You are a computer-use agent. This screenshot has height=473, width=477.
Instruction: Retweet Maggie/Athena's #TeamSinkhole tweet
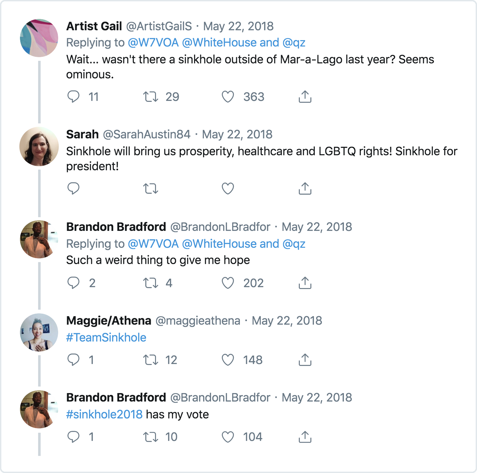(151, 360)
